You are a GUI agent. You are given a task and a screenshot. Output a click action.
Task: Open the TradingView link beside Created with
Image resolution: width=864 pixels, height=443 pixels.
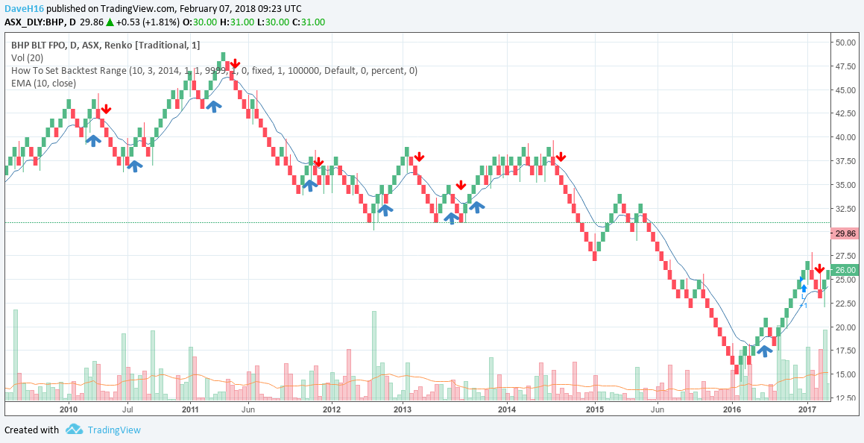point(114,430)
